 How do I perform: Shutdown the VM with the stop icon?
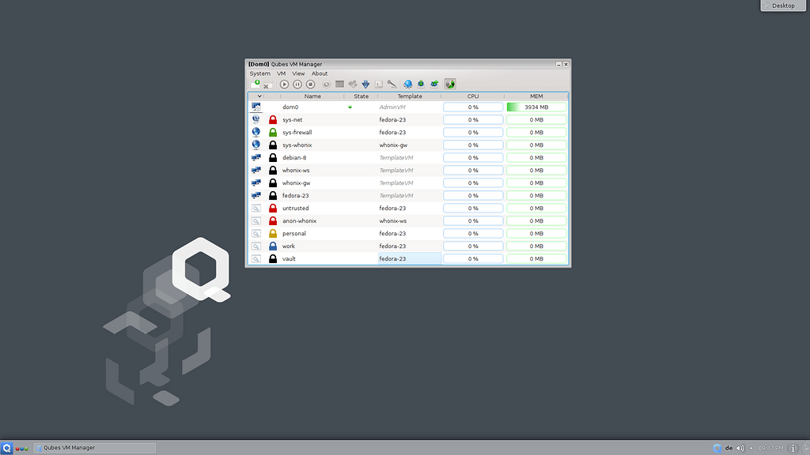309,84
